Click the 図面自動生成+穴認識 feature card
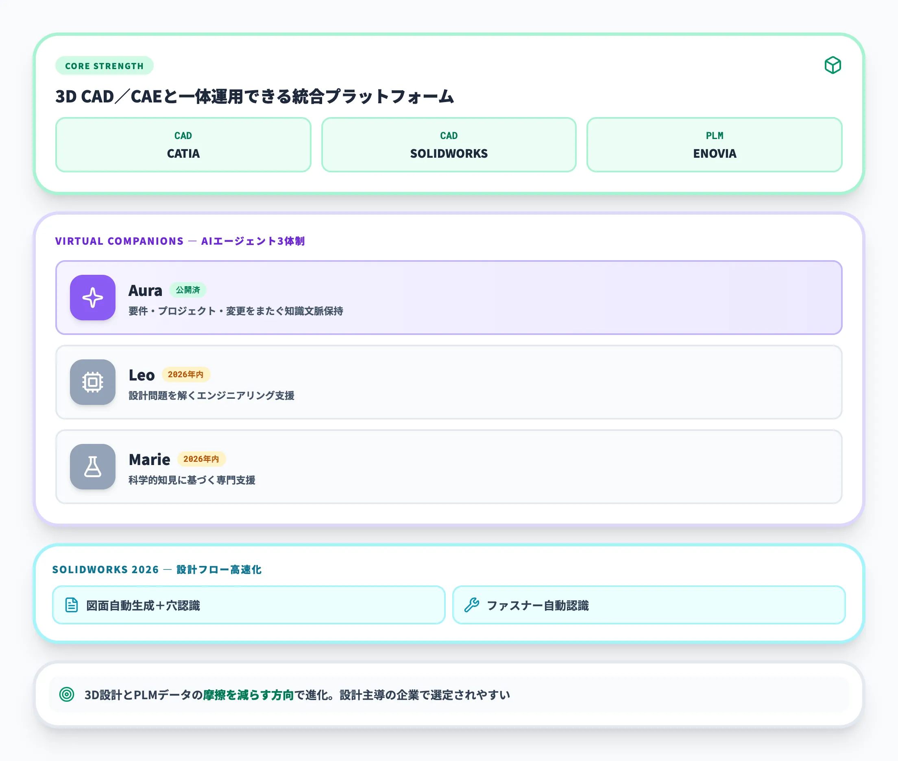The width and height of the screenshot is (898, 761). coord(248,605)
